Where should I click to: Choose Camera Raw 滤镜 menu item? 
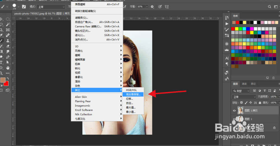pos(97,26)
